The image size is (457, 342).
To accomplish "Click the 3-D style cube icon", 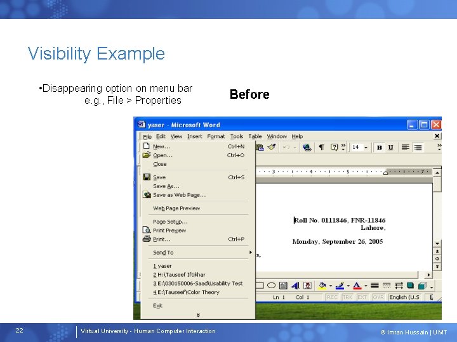I will pyautogui.click(x=422, y=286).
